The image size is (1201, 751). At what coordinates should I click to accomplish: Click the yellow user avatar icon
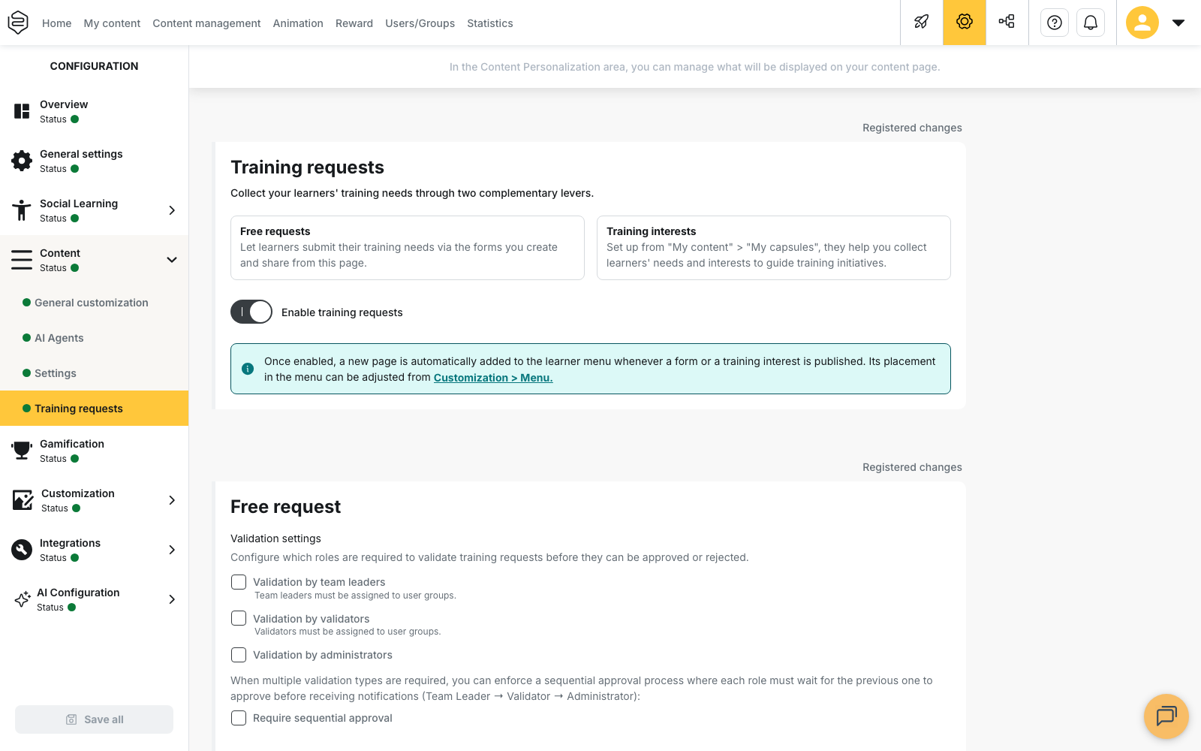(1142, 23)
